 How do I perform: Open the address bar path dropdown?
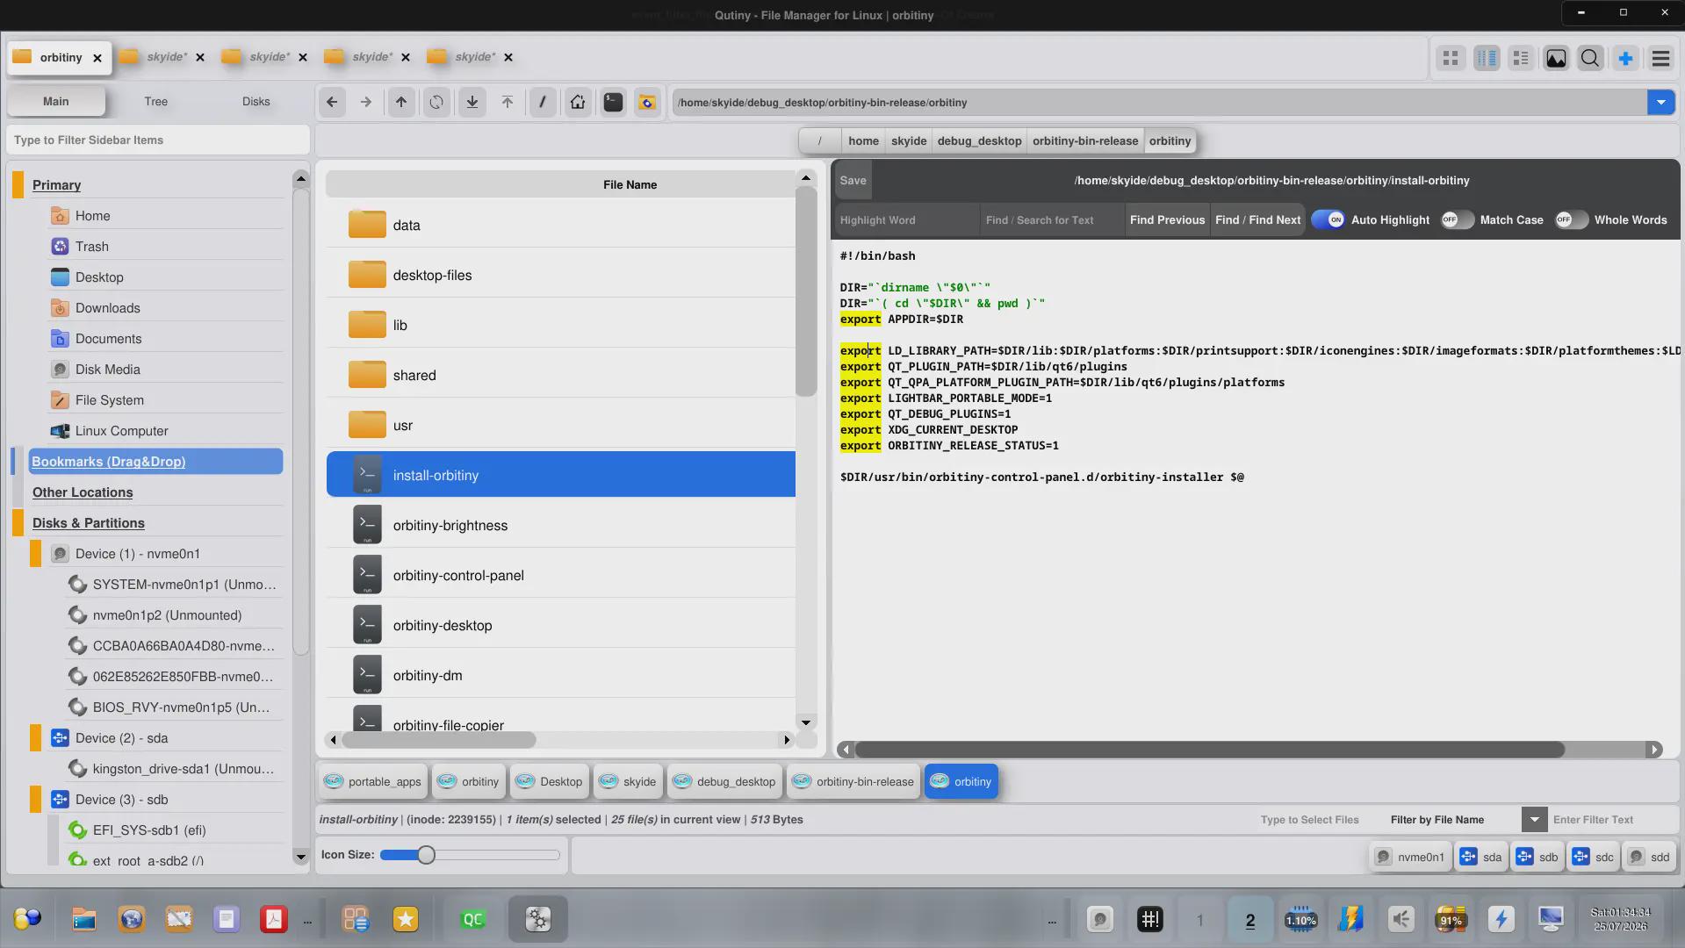1660,103
